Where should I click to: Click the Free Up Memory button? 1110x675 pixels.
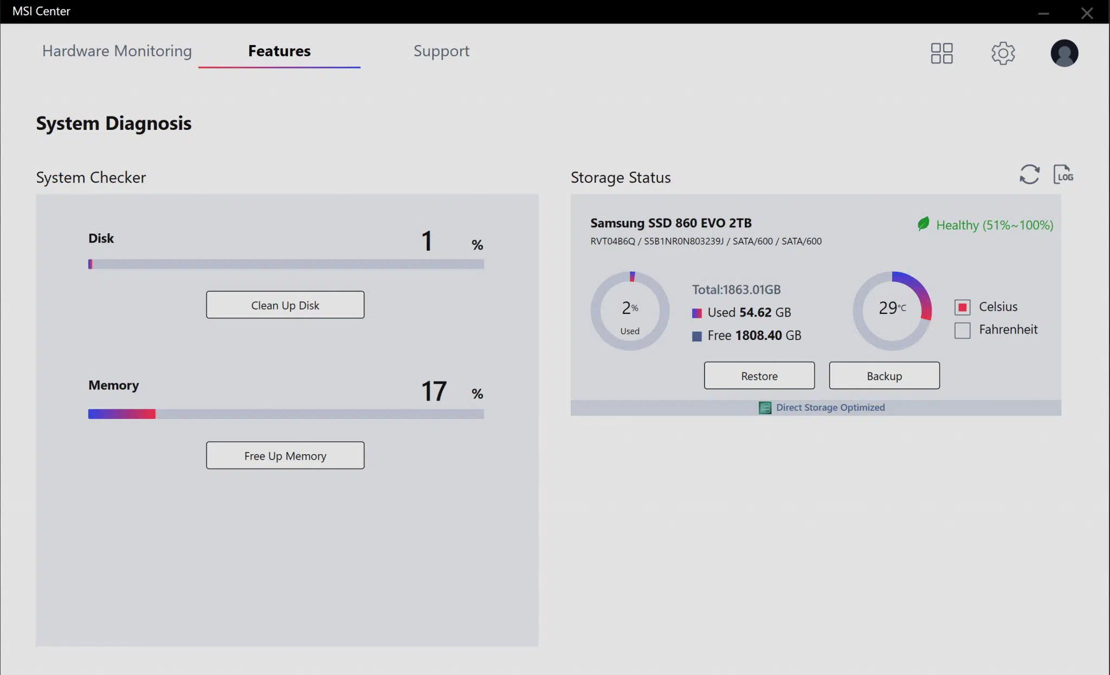tap(285, 455)
